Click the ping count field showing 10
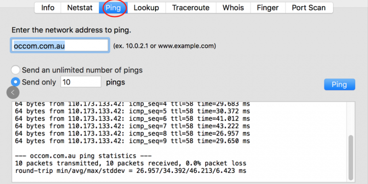This screenshot has width=368, height=184. click(x=81, y=82)
